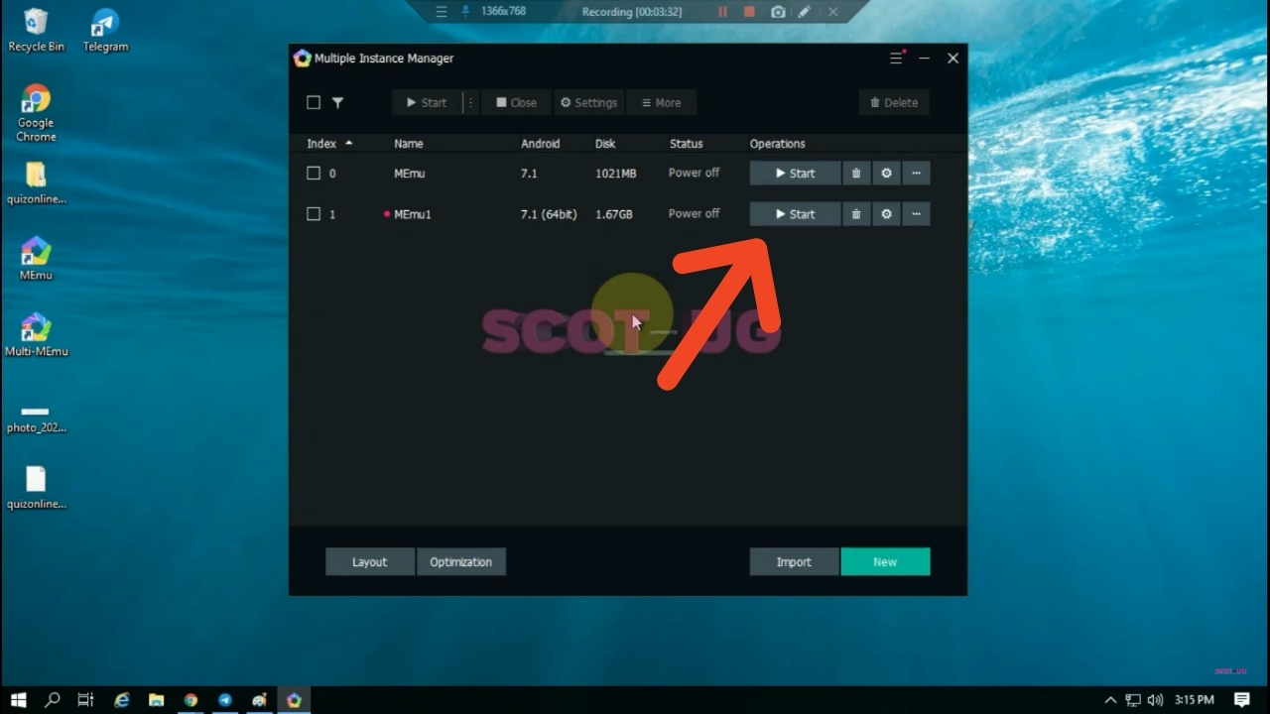Open settings gear for MEmu1 row
Screen dimensions: 1270x714
pos(886,214)
